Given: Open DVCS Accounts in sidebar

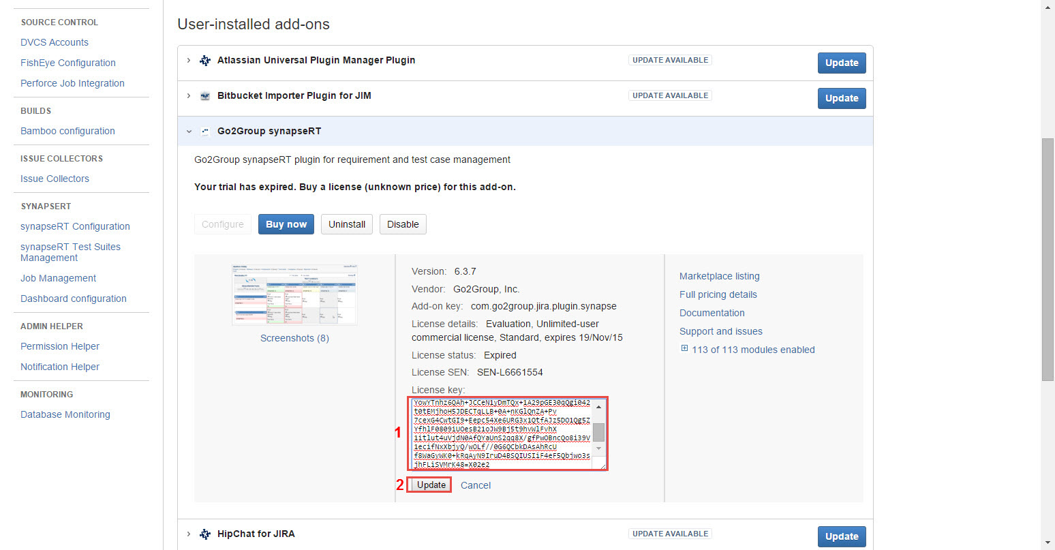Looking at the screenshot, I should click(x=55, y=42).
